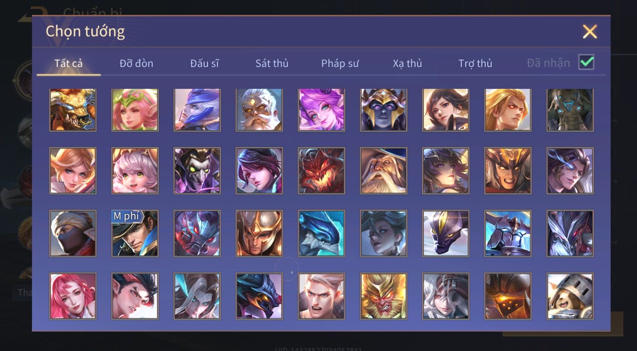637x351 pixels.
Task: Select the pink-haired girl in bottom row
Action: coord(73,296)
